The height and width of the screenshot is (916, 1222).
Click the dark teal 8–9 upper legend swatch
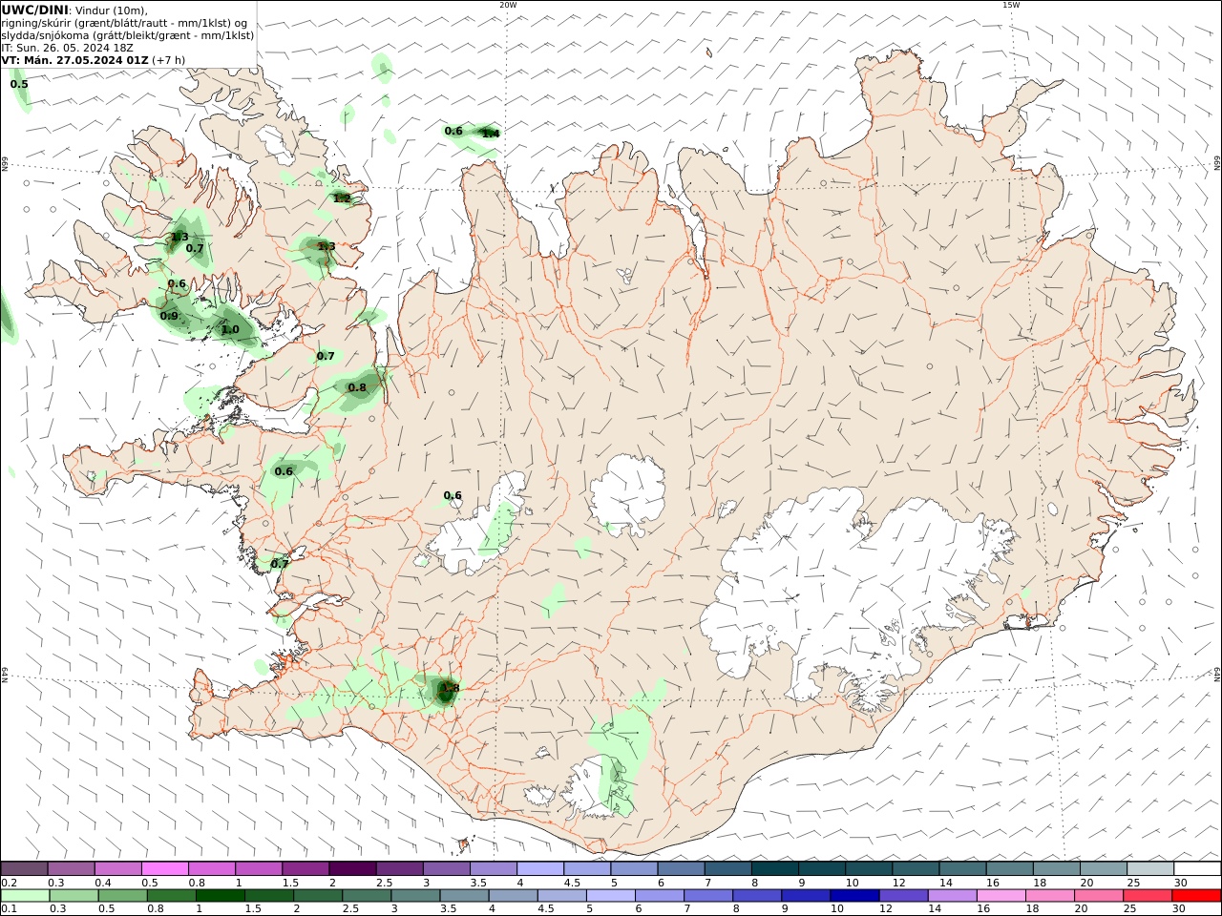(x=774, y=869)
